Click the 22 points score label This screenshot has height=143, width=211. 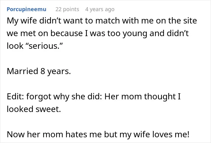67,9
